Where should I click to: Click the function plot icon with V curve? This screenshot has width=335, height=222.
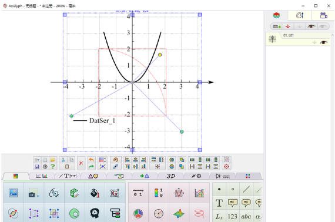click(x=179, y=193)
